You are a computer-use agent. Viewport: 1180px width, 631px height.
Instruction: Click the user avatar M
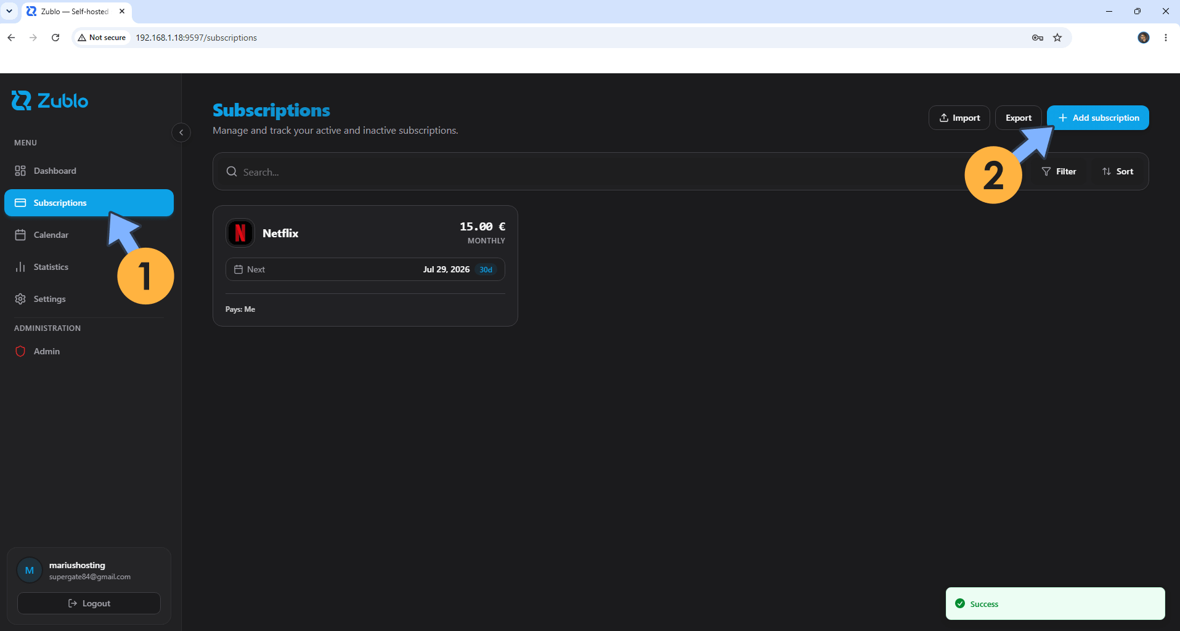pos(30,570)
